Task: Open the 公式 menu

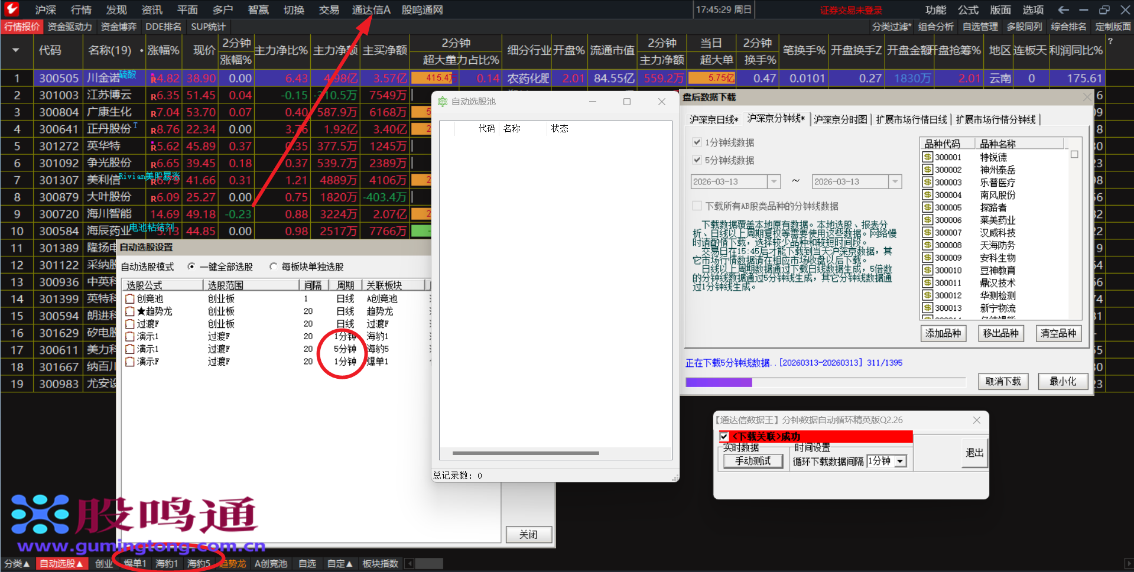Action: [x=968, y=10]
